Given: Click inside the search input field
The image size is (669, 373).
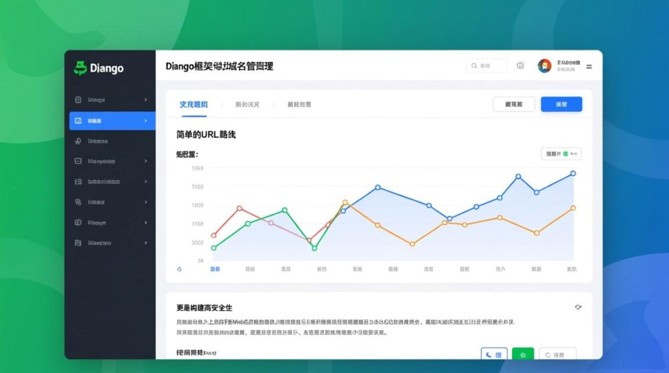Looking at the screenshot, I should [x=493, y=65].
